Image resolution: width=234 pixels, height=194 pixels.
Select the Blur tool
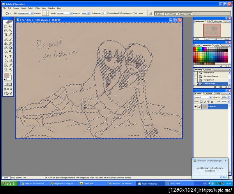6,52
